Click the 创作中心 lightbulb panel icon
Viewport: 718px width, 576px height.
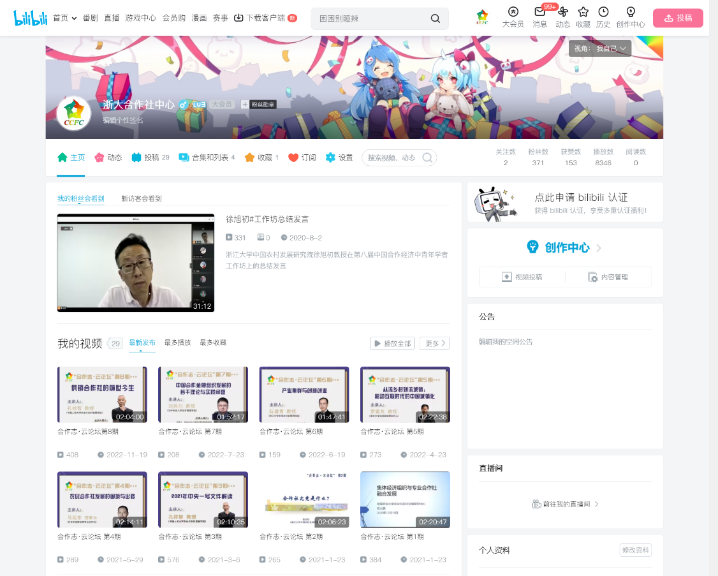point(532,247)
